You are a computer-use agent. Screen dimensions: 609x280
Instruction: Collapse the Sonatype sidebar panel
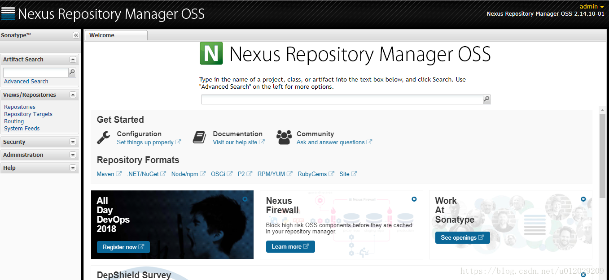pyautogui.click(x=76, y=35)
